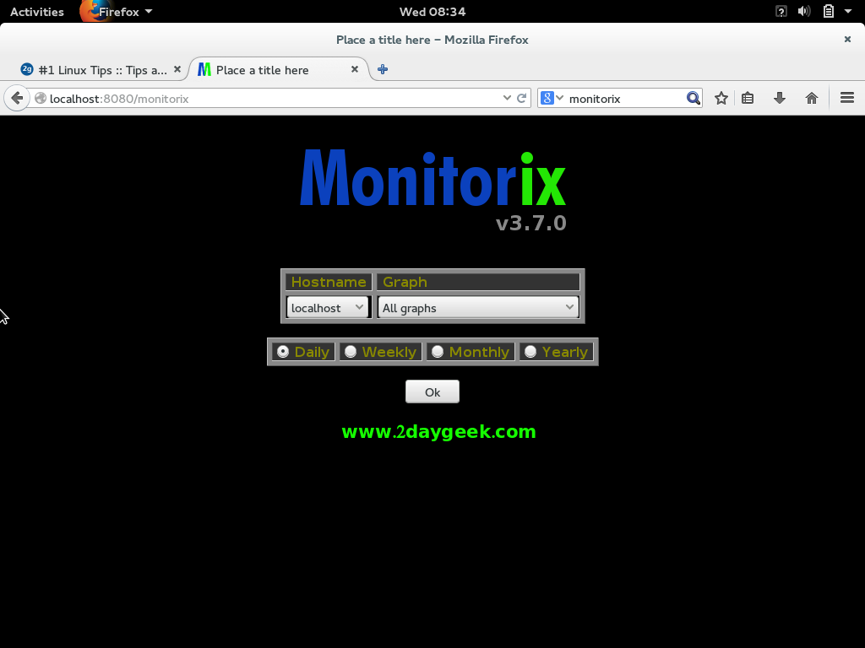Pick the Yearly radio button

530,352
